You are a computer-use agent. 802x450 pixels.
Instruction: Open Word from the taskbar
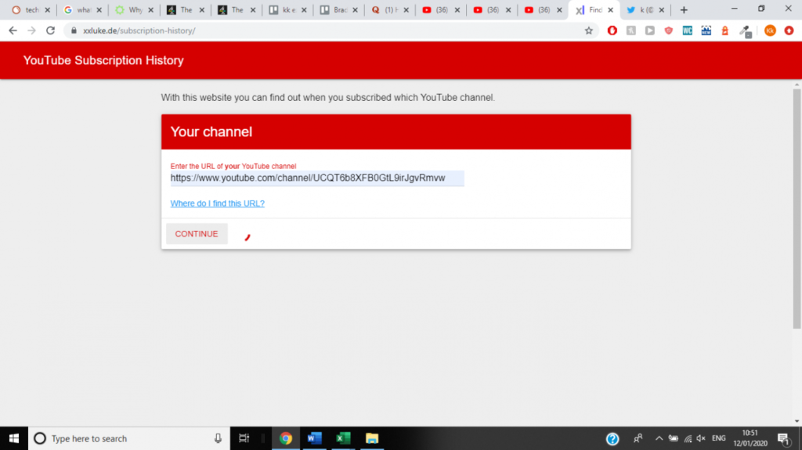point(314,438)
